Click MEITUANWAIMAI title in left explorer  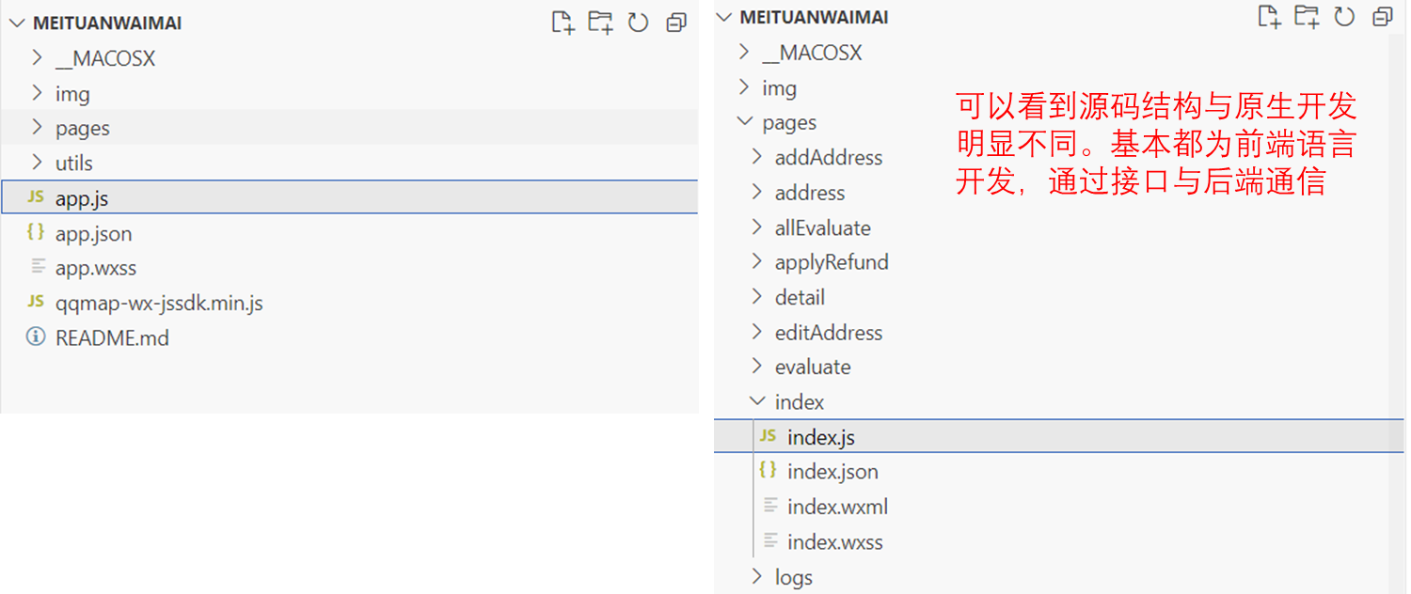click(107, 23)
